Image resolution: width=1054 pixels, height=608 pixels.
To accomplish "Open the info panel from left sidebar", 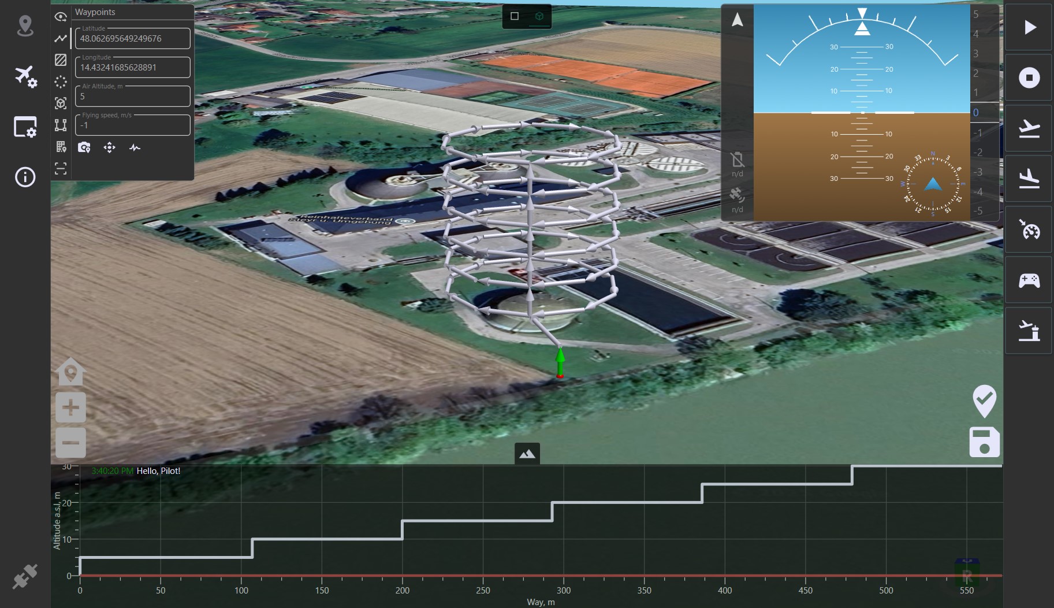I will click(24, 177).
